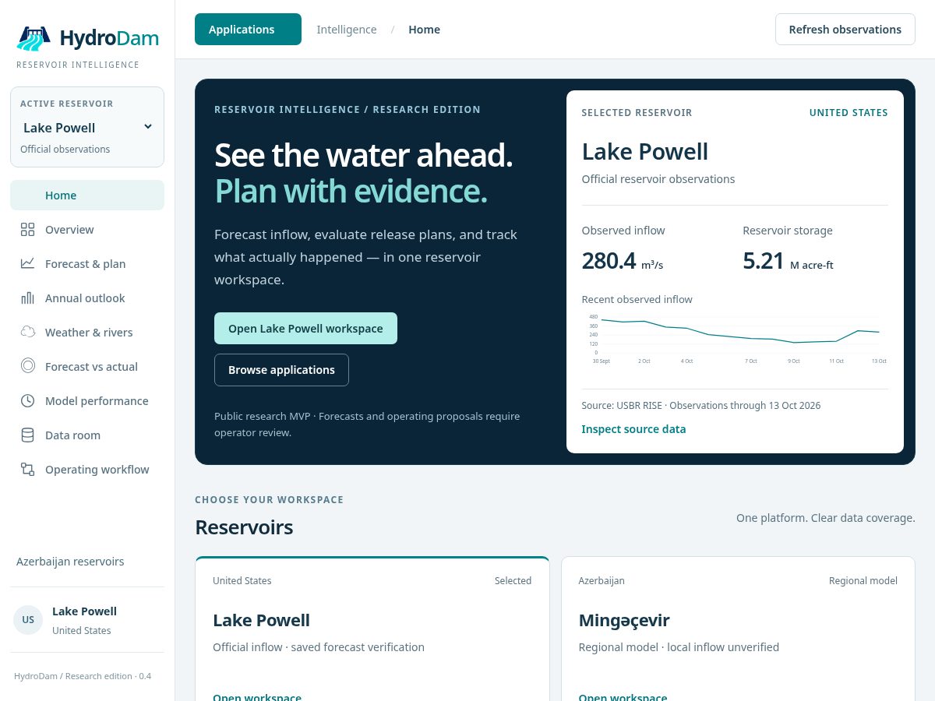Open Forecast & plan section

87,263
